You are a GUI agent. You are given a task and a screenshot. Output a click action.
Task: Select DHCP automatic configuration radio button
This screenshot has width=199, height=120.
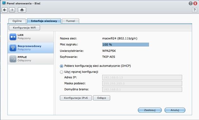tap(61, 66)
